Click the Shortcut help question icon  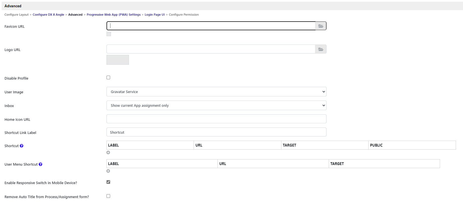(x=22, y=146)
